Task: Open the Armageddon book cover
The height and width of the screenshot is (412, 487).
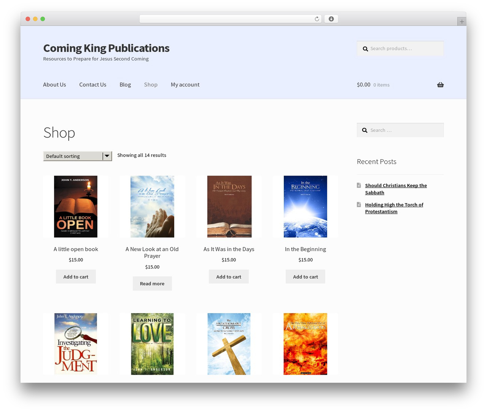Action: pyautogui.click(x=306, y=344)
